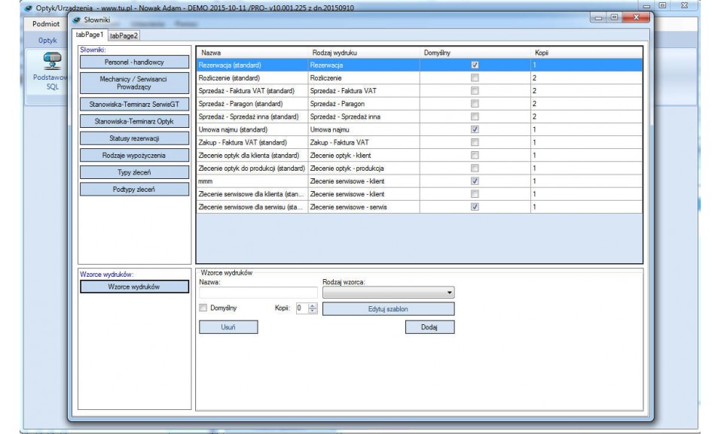This screenshot has height=434, width=721.
Task: Open the Optyk ribbon tab
Action: [x=47, y=39]
